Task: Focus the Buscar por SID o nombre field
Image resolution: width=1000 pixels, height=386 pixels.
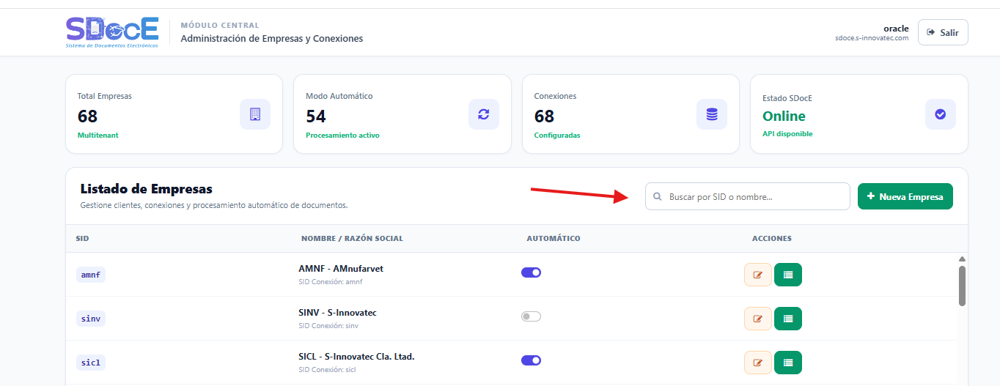Action: click(748, 196)
